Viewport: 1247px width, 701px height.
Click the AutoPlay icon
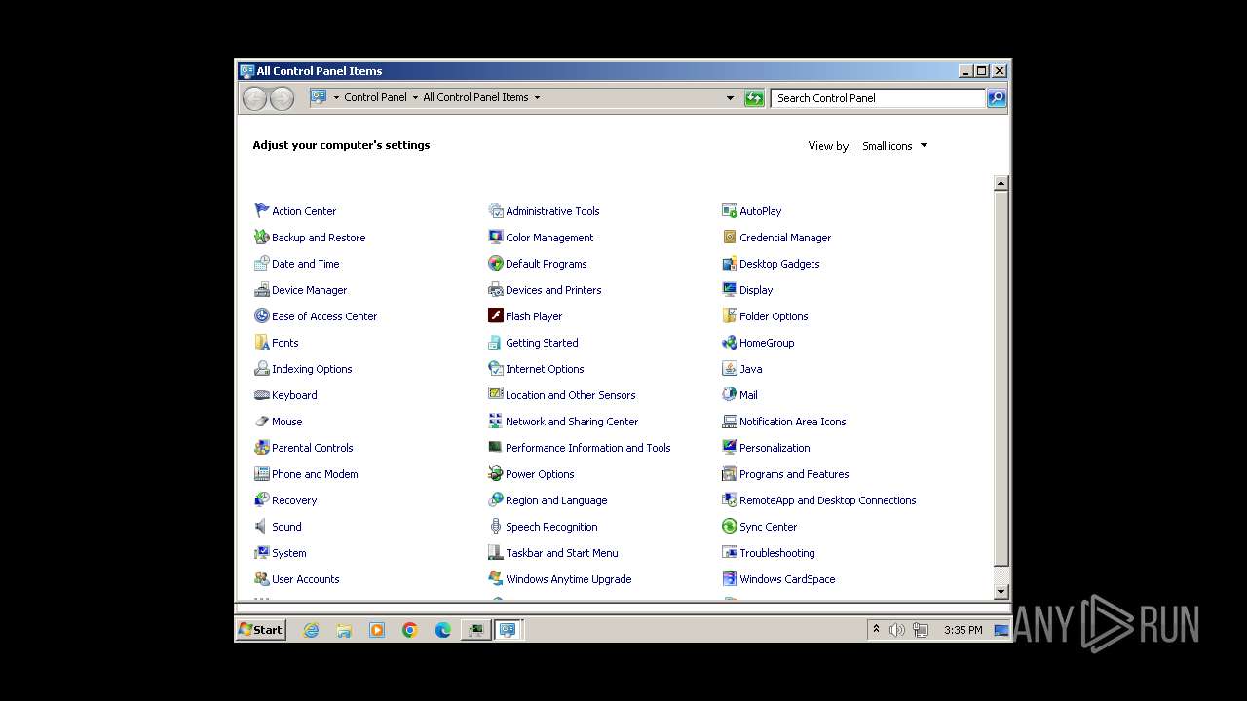[729, 210]
